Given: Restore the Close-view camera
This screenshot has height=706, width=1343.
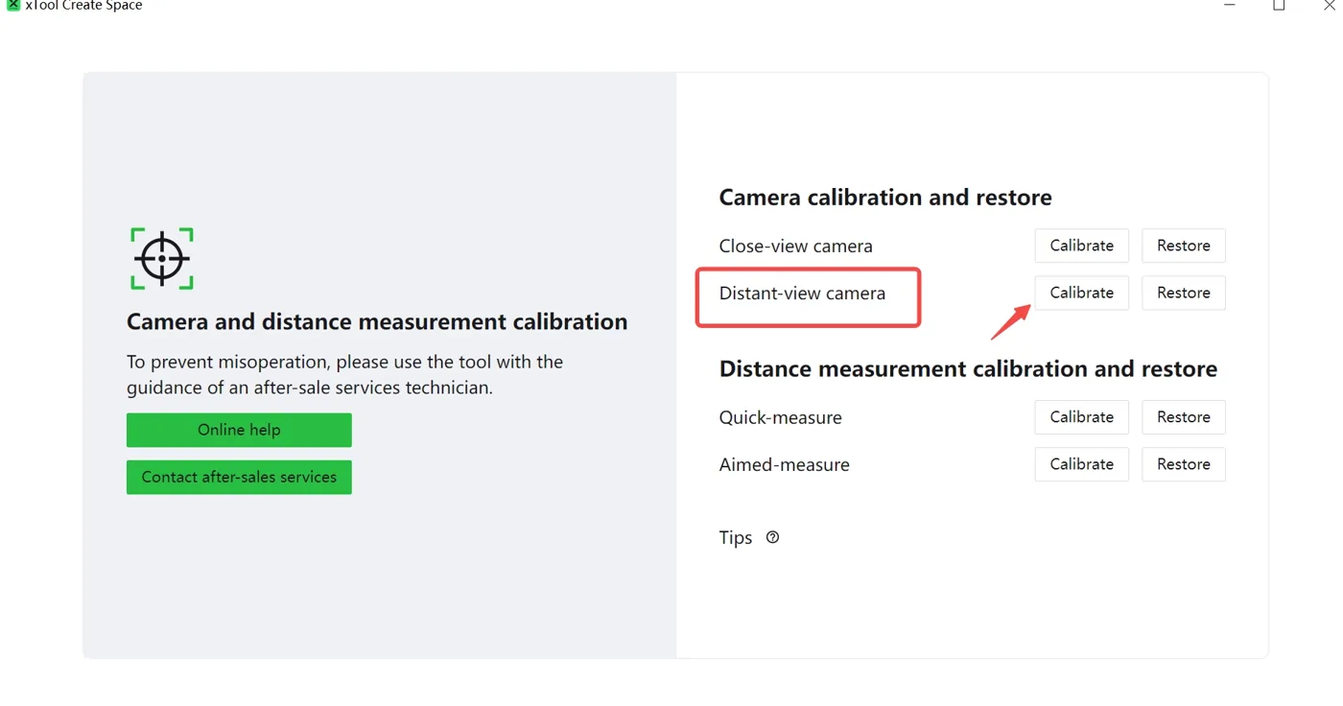Looking at the screenshot, I should click(1183, 246).
